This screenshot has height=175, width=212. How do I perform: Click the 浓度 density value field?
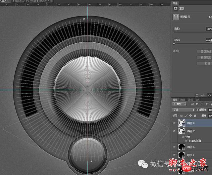click(x=209, y=29)
